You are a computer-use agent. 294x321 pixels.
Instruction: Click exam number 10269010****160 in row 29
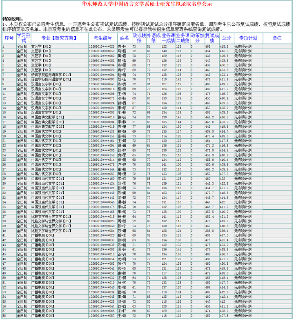(102, 179)
